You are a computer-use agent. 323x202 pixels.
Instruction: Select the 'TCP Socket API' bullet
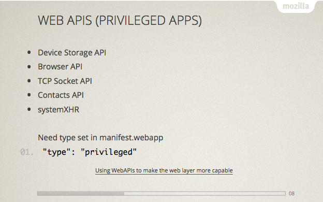(65, 81)
